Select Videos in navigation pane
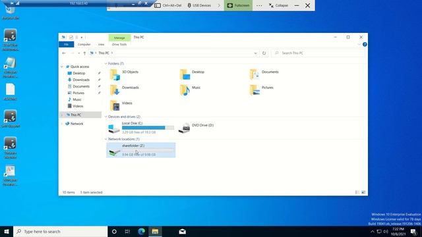 (x=78, y=106)
